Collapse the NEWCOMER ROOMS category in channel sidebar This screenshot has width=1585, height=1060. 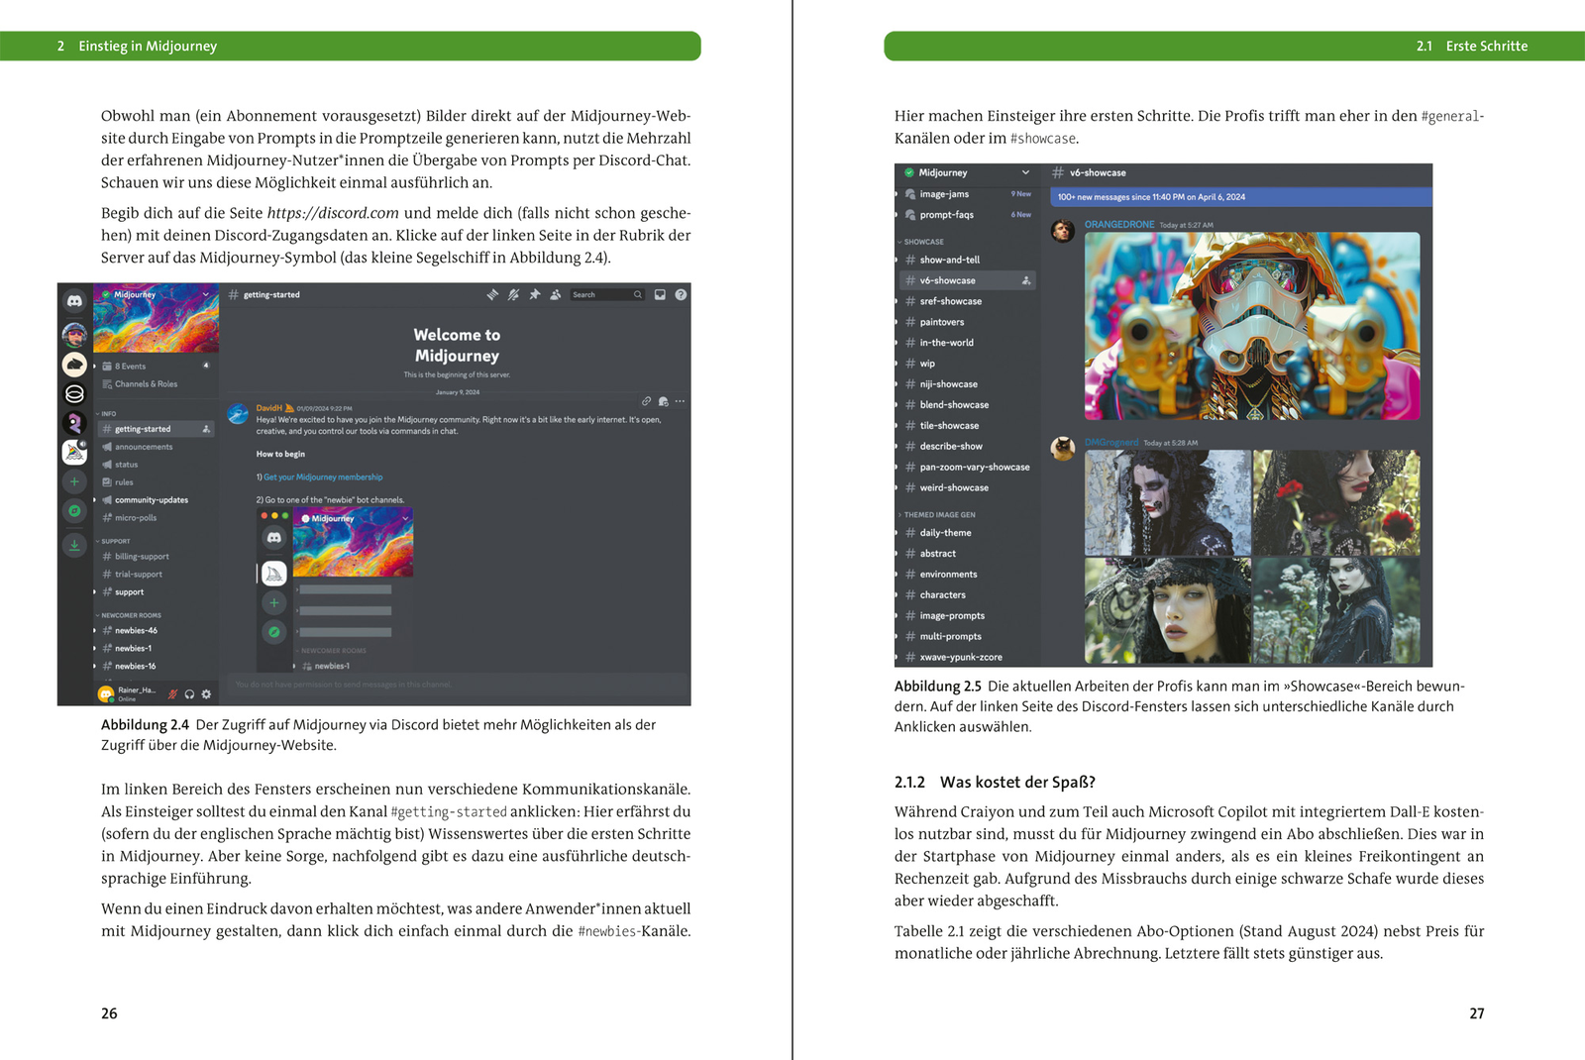pyautogui.click(x=129, y=615)
